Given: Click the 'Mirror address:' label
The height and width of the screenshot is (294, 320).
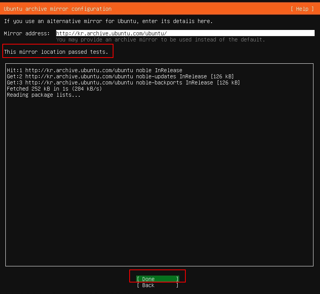Looking at the screenshot, I should click(x=27, y=33).
